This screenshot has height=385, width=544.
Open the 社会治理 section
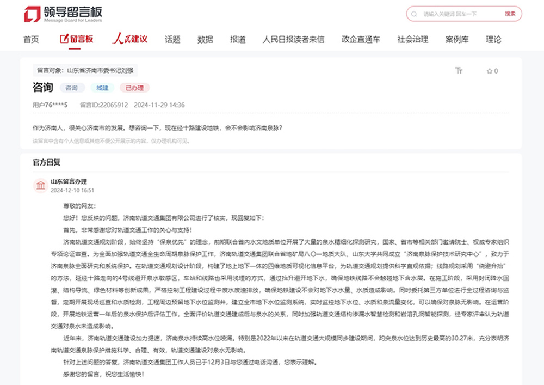coord(412,39)
